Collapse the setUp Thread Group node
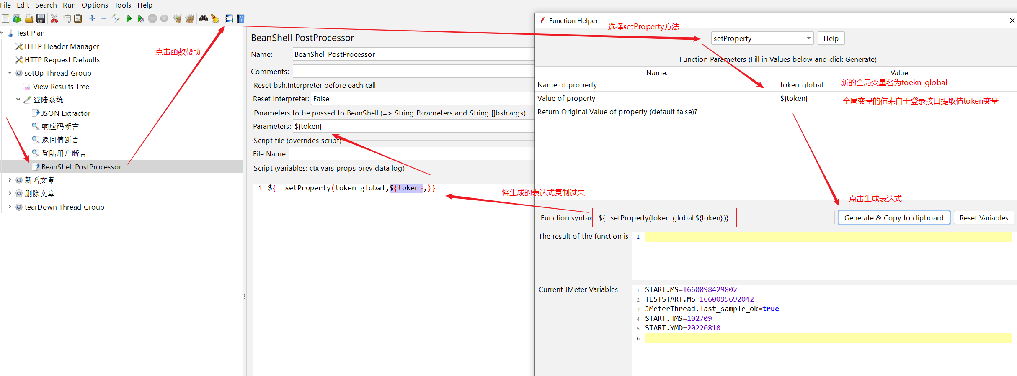The height and width of the screenshot is (376, 1017). [x=10, y=73]
